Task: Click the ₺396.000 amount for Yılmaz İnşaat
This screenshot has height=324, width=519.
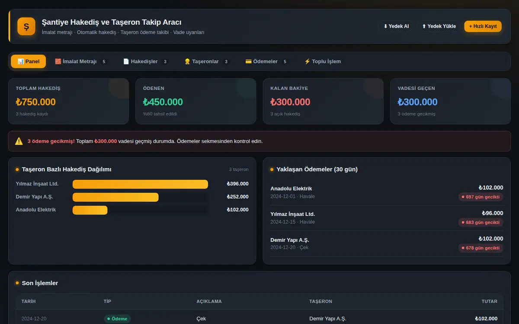Action: point(237,184)
